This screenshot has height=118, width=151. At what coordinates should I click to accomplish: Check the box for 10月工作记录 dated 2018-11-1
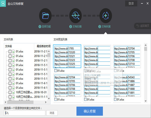click(x=10, y=97)
